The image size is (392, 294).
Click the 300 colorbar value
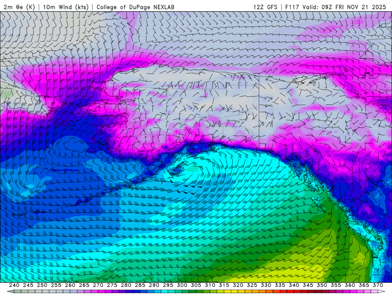(x=182, y=285)
